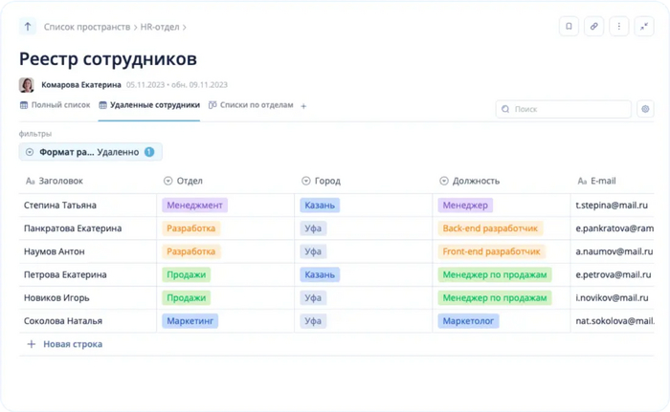Click Уфа tag in Соколова row
Image resolution: width=670 pixels, height=412 pixels.
pyautogui.click(x=313, y=321)
